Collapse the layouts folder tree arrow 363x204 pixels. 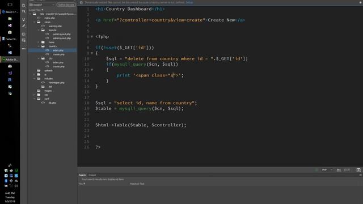coord(39,30)
